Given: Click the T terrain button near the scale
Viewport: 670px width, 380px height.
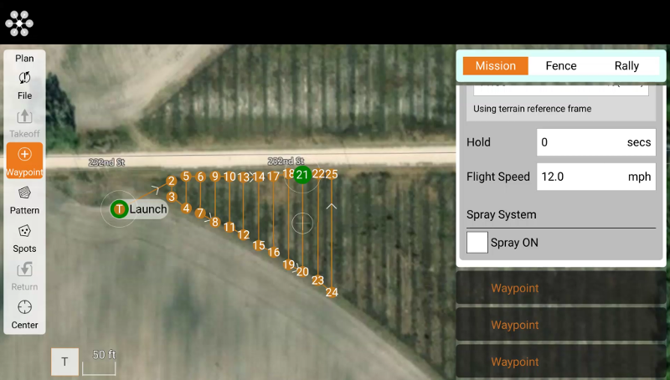Looking at the screenshot, I should 64,362.
